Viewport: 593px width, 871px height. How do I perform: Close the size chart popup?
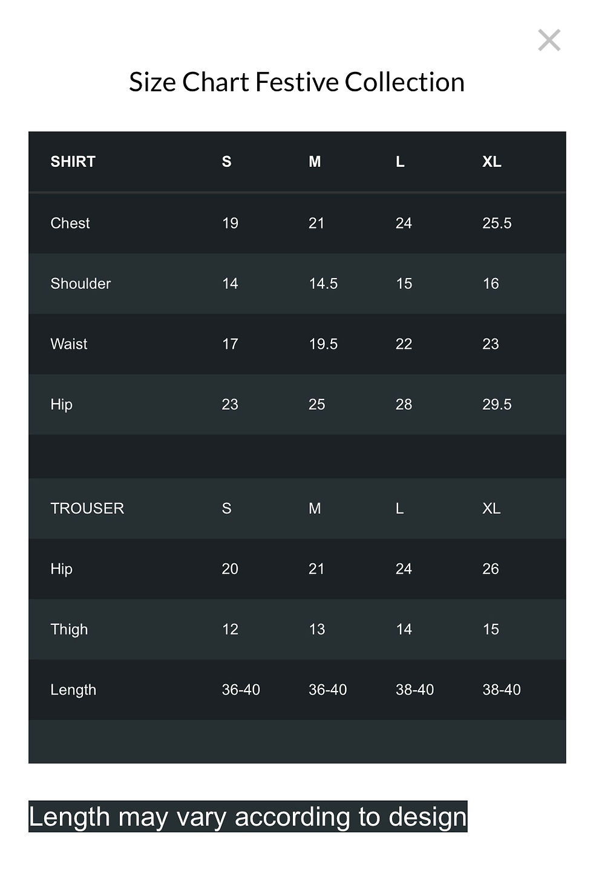tap(549, 40)
